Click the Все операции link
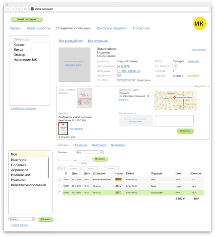Screen dimensions: 215x238 point(98,41)
